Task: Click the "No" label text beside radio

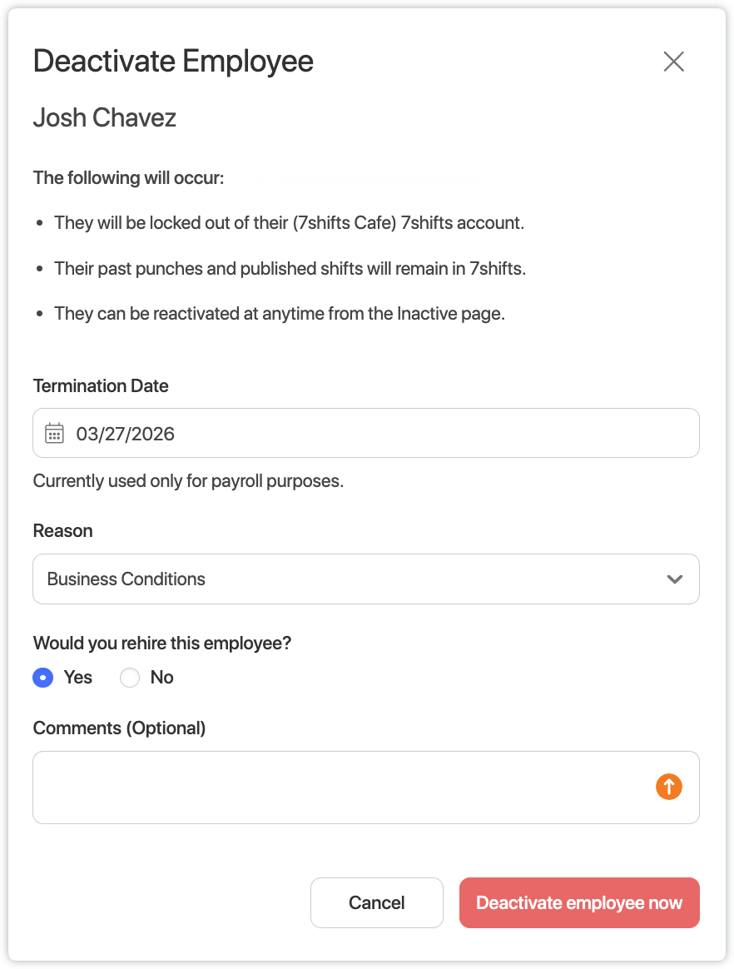Action: coord(161,678)
